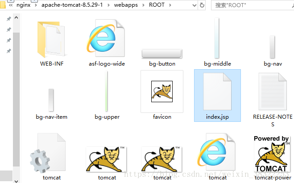Screen dimensions: 294x183
Task: Select the bg-button image thumbnail
Action: click(x=162, y=54)
